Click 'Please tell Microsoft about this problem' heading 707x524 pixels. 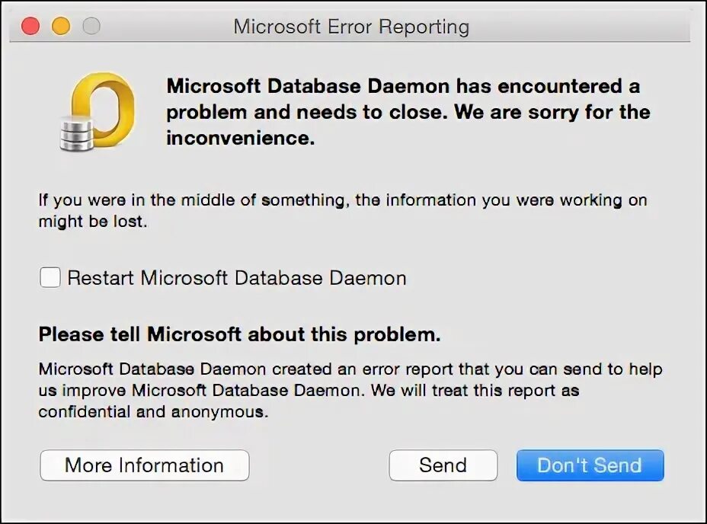click(239, 334)
